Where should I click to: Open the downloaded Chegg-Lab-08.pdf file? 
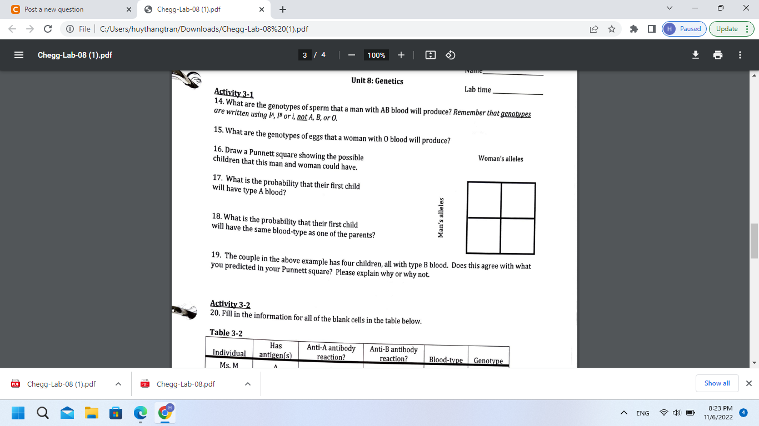186,384
